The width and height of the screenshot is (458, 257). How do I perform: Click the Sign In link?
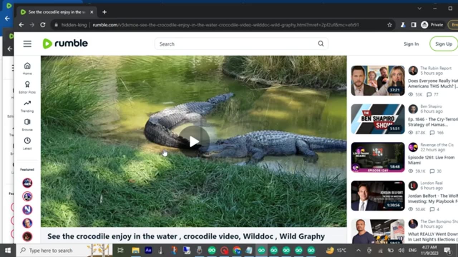click(411, 44)
